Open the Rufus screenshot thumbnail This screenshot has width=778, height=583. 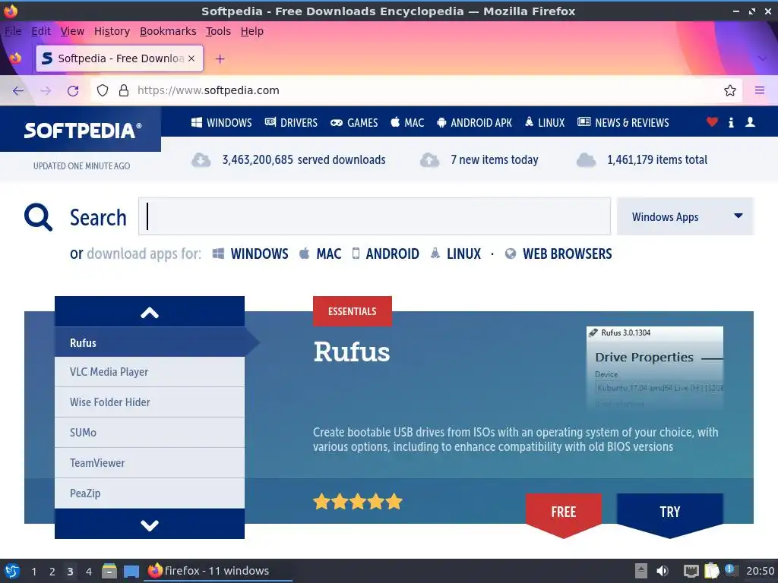(654, 367)
